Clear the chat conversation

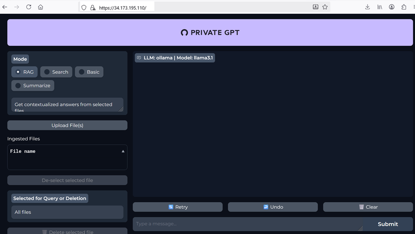coord(368,207)
